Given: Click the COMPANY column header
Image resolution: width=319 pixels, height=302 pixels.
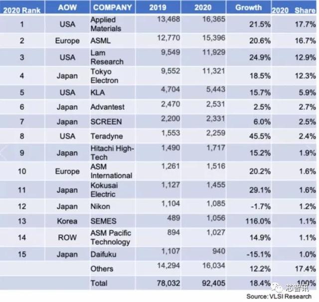Looking at the screenshot, I should click(x=113, y=7).
